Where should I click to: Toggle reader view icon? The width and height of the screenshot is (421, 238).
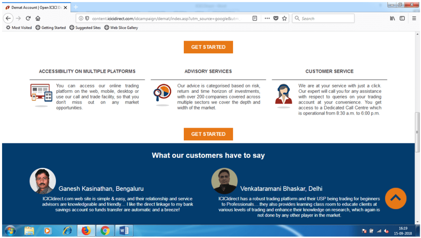pos(255,18)
